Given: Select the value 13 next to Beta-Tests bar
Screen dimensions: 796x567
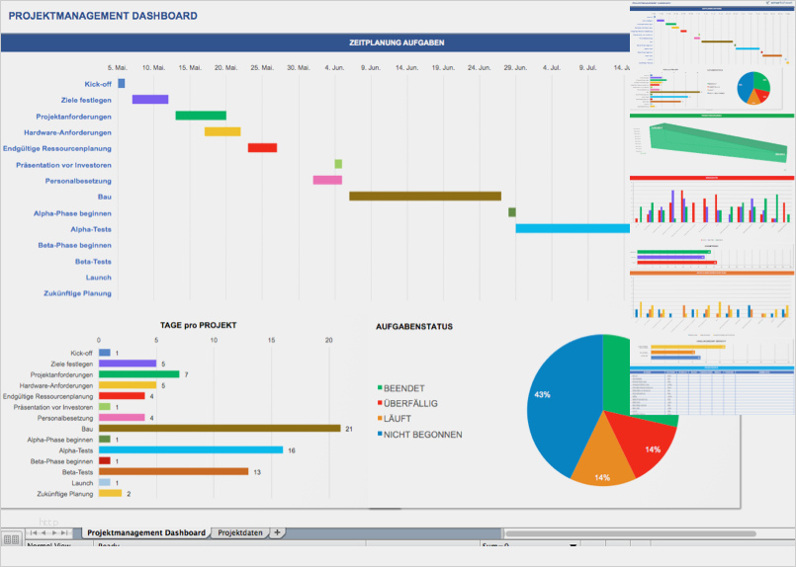Looking at the screenshot, I should [x=257, y=472].
